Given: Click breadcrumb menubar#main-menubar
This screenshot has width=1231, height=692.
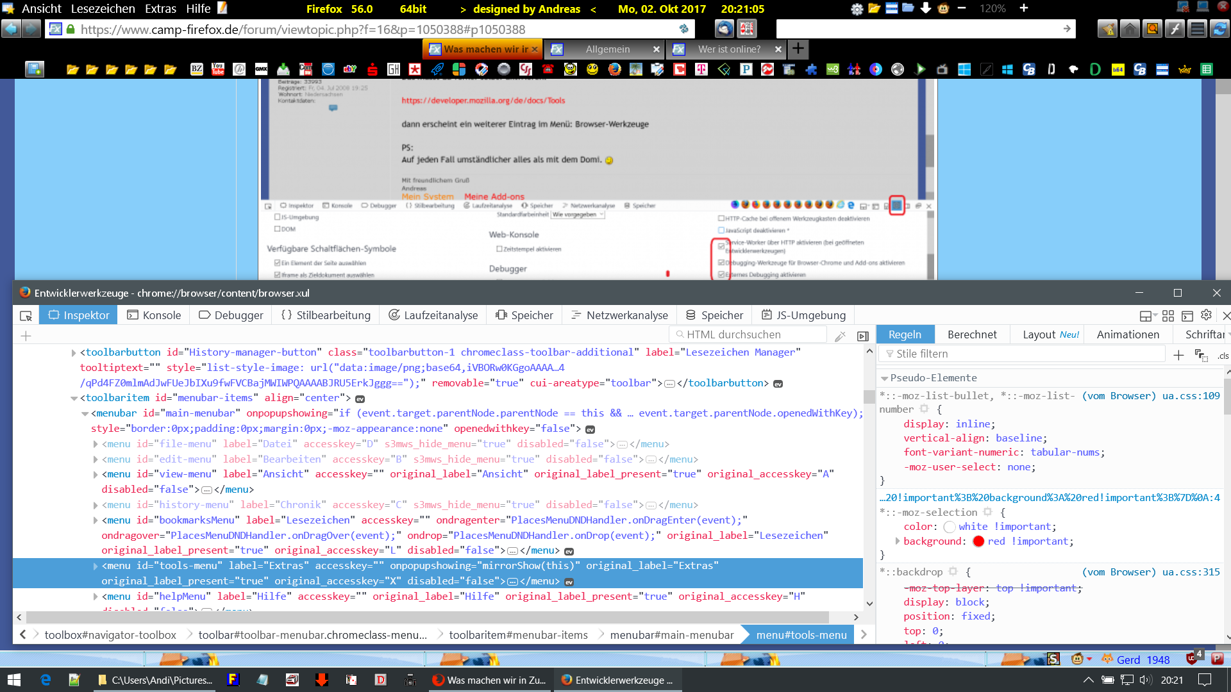Looking at the screenshot, I should [x=671, y=635].
